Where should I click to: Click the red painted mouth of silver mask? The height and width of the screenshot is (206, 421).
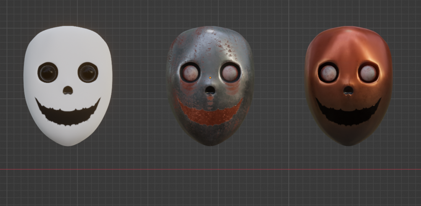click(210, 113)
